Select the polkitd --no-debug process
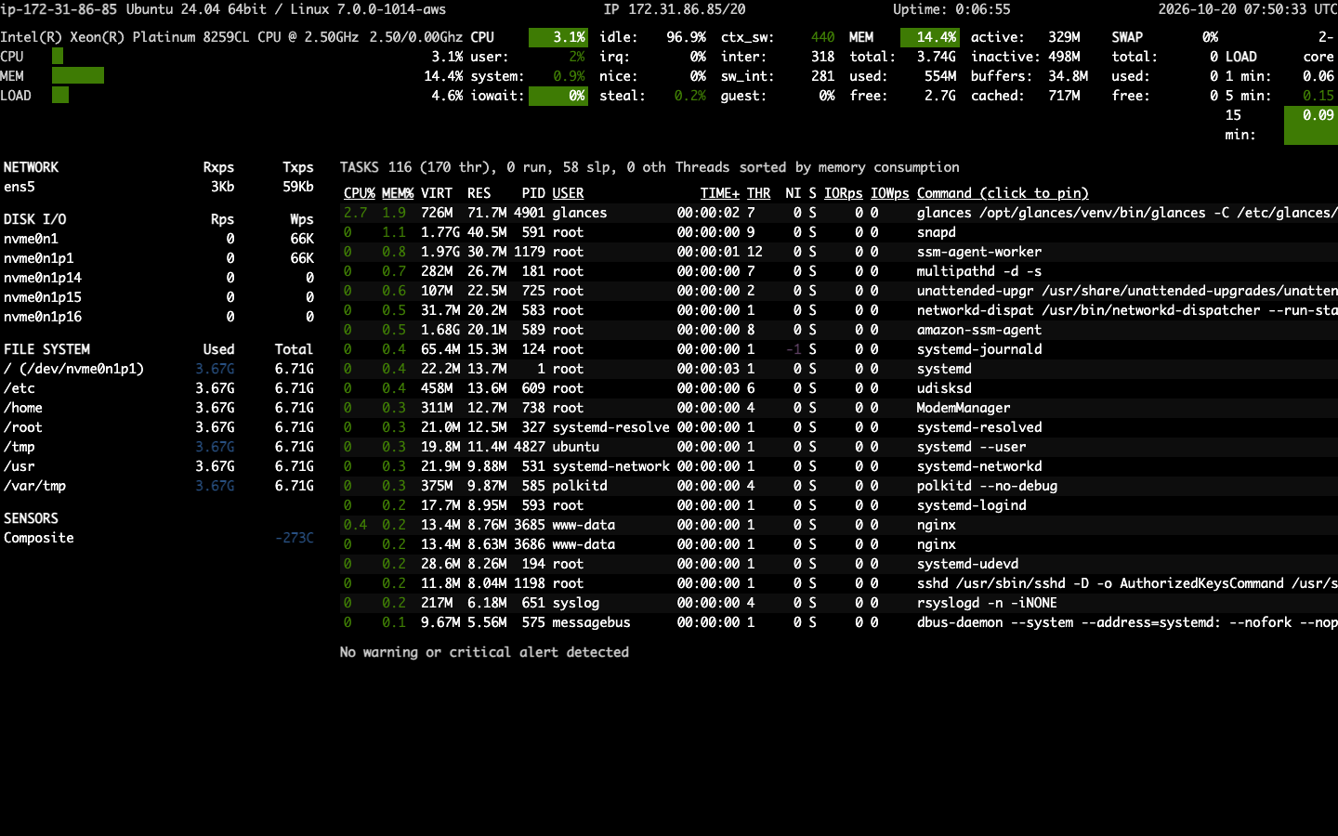 [840, 486]
